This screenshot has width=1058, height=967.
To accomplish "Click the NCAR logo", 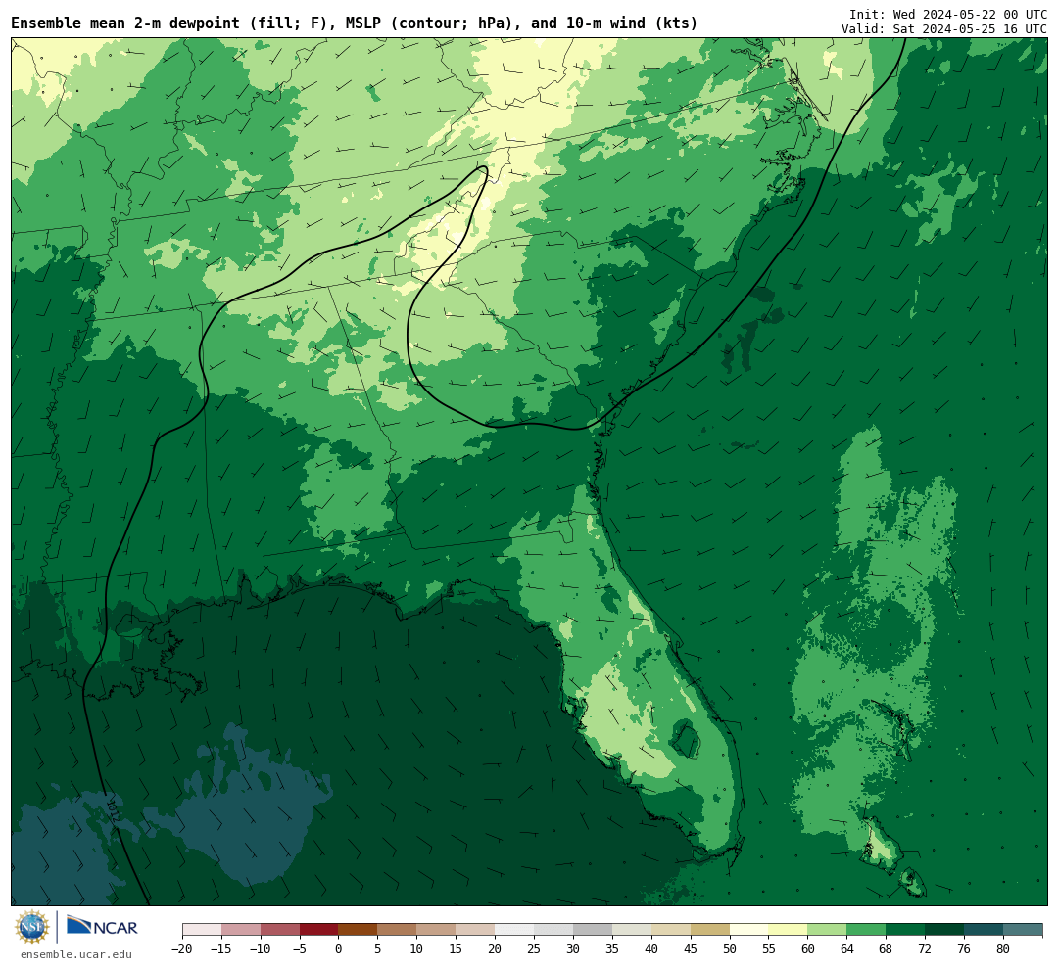I will pos(102,927).
